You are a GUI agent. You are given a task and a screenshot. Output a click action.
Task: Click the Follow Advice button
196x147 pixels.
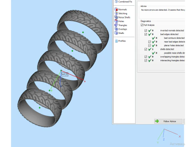point(168,121)
